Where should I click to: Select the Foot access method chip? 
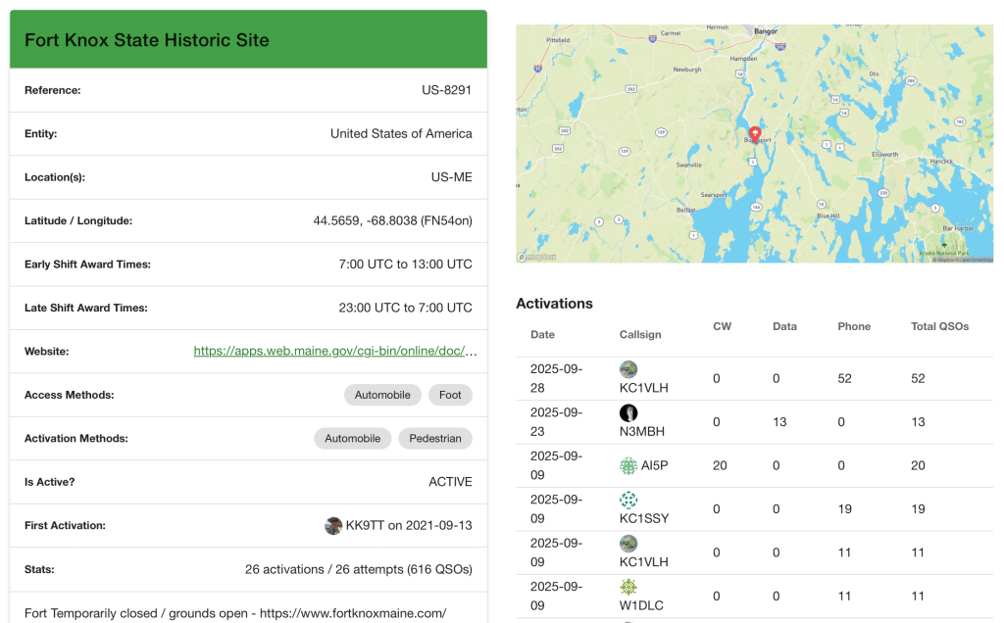(x=450, y=395)
